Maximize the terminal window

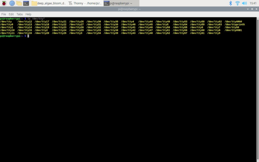(x=252, y=9)
